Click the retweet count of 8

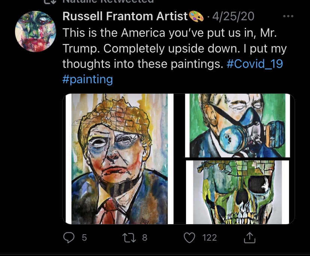coord(145,237)
